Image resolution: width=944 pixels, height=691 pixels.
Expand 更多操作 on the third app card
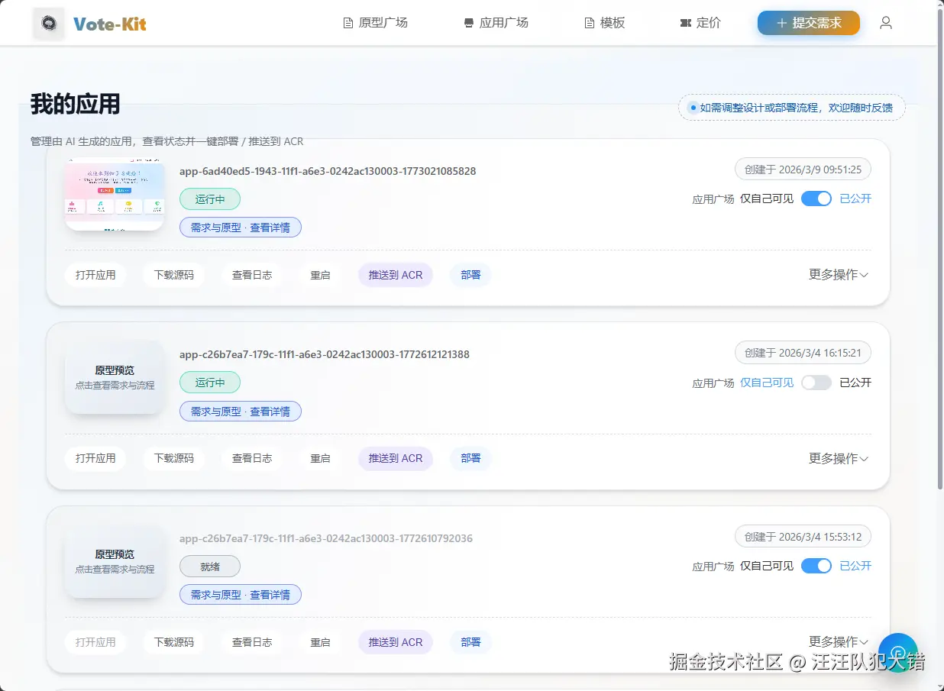(838, 642)
